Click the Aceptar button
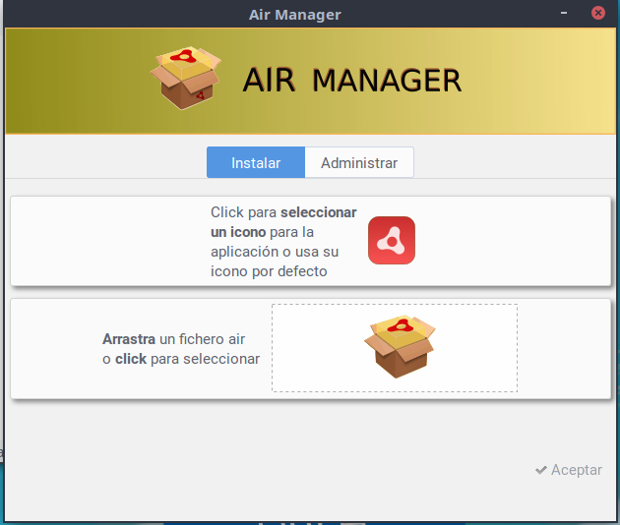The height and width of the screenshot is (525, 620). click(x=569, y=470)
